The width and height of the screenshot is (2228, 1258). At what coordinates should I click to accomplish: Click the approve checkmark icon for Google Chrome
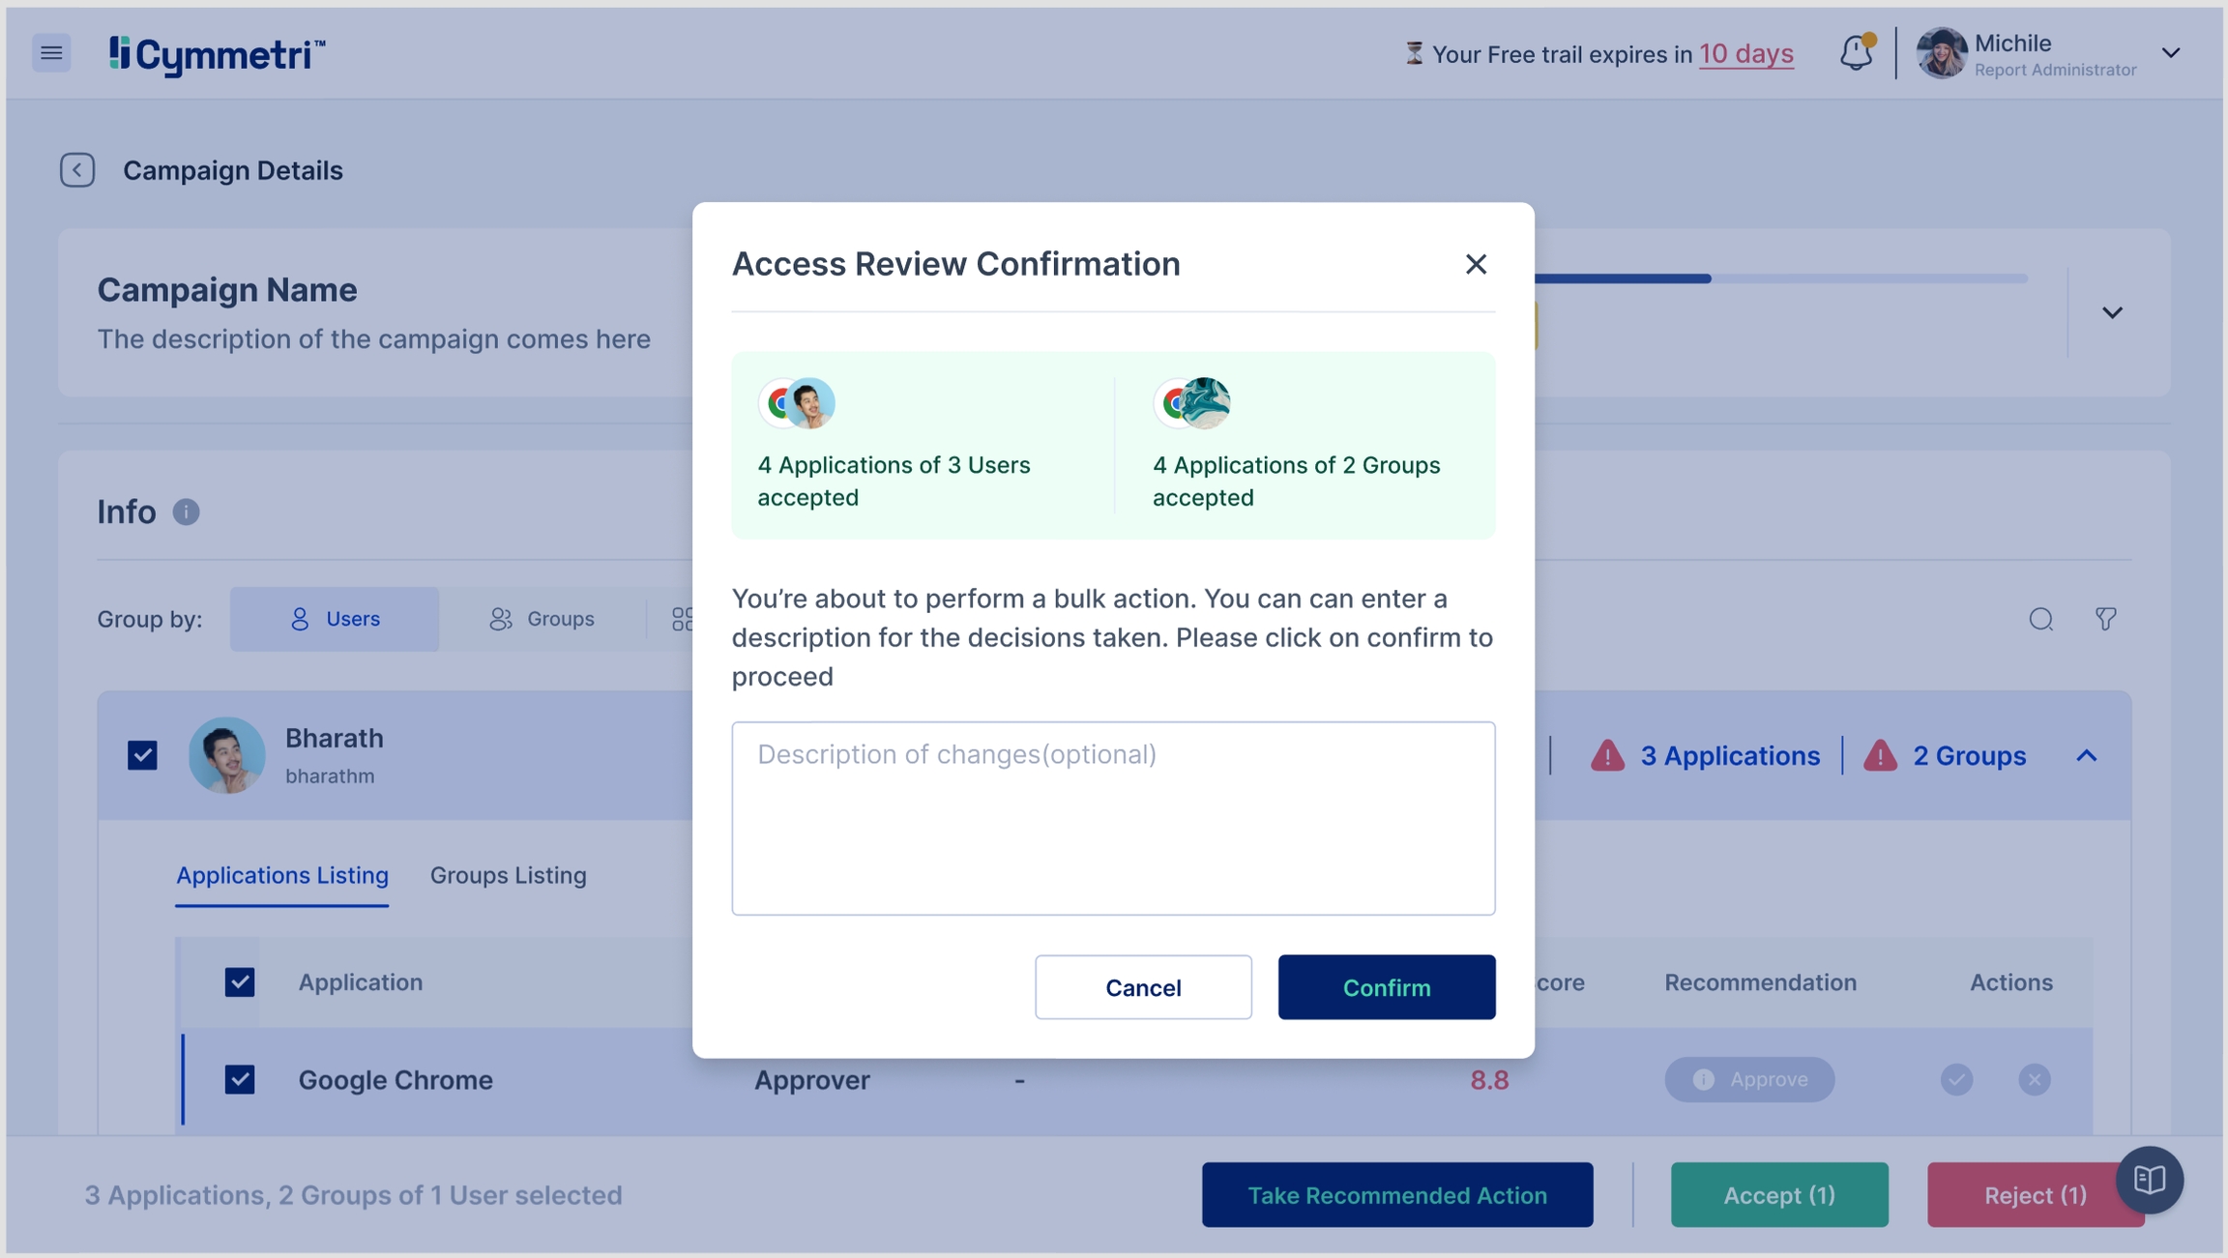point(1956,1079)
